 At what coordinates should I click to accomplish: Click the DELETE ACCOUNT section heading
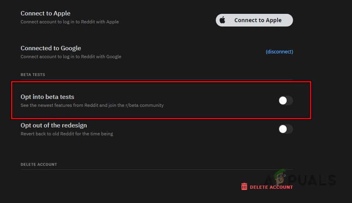pos(39,165)
